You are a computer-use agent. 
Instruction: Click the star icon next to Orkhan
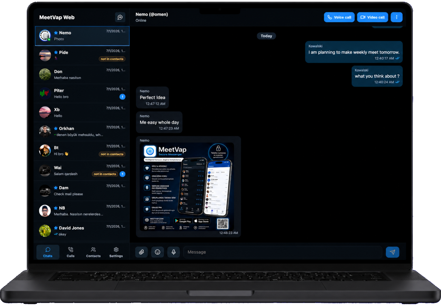click(56, 128)
